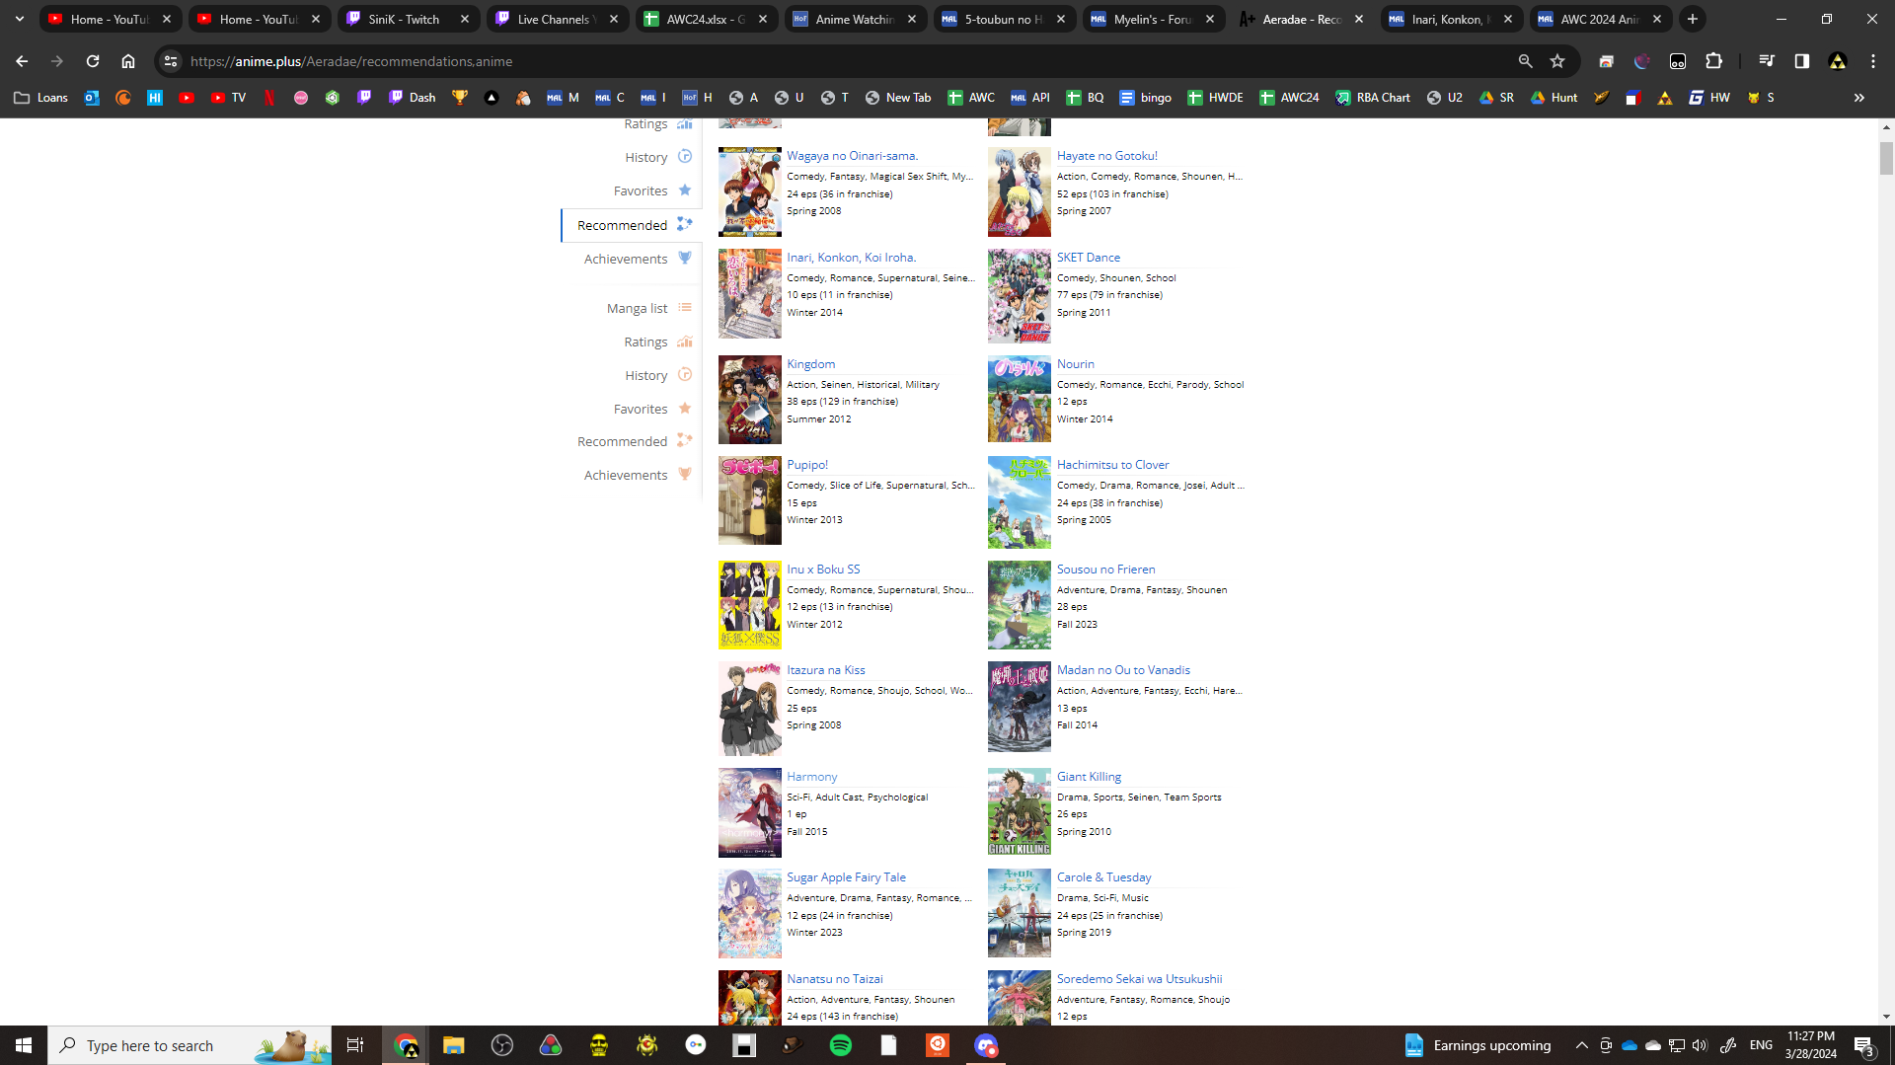This screenshot has width=1895, height=1065.
Task: Switch to the Anime Watching tab
Action: point(855,19)
